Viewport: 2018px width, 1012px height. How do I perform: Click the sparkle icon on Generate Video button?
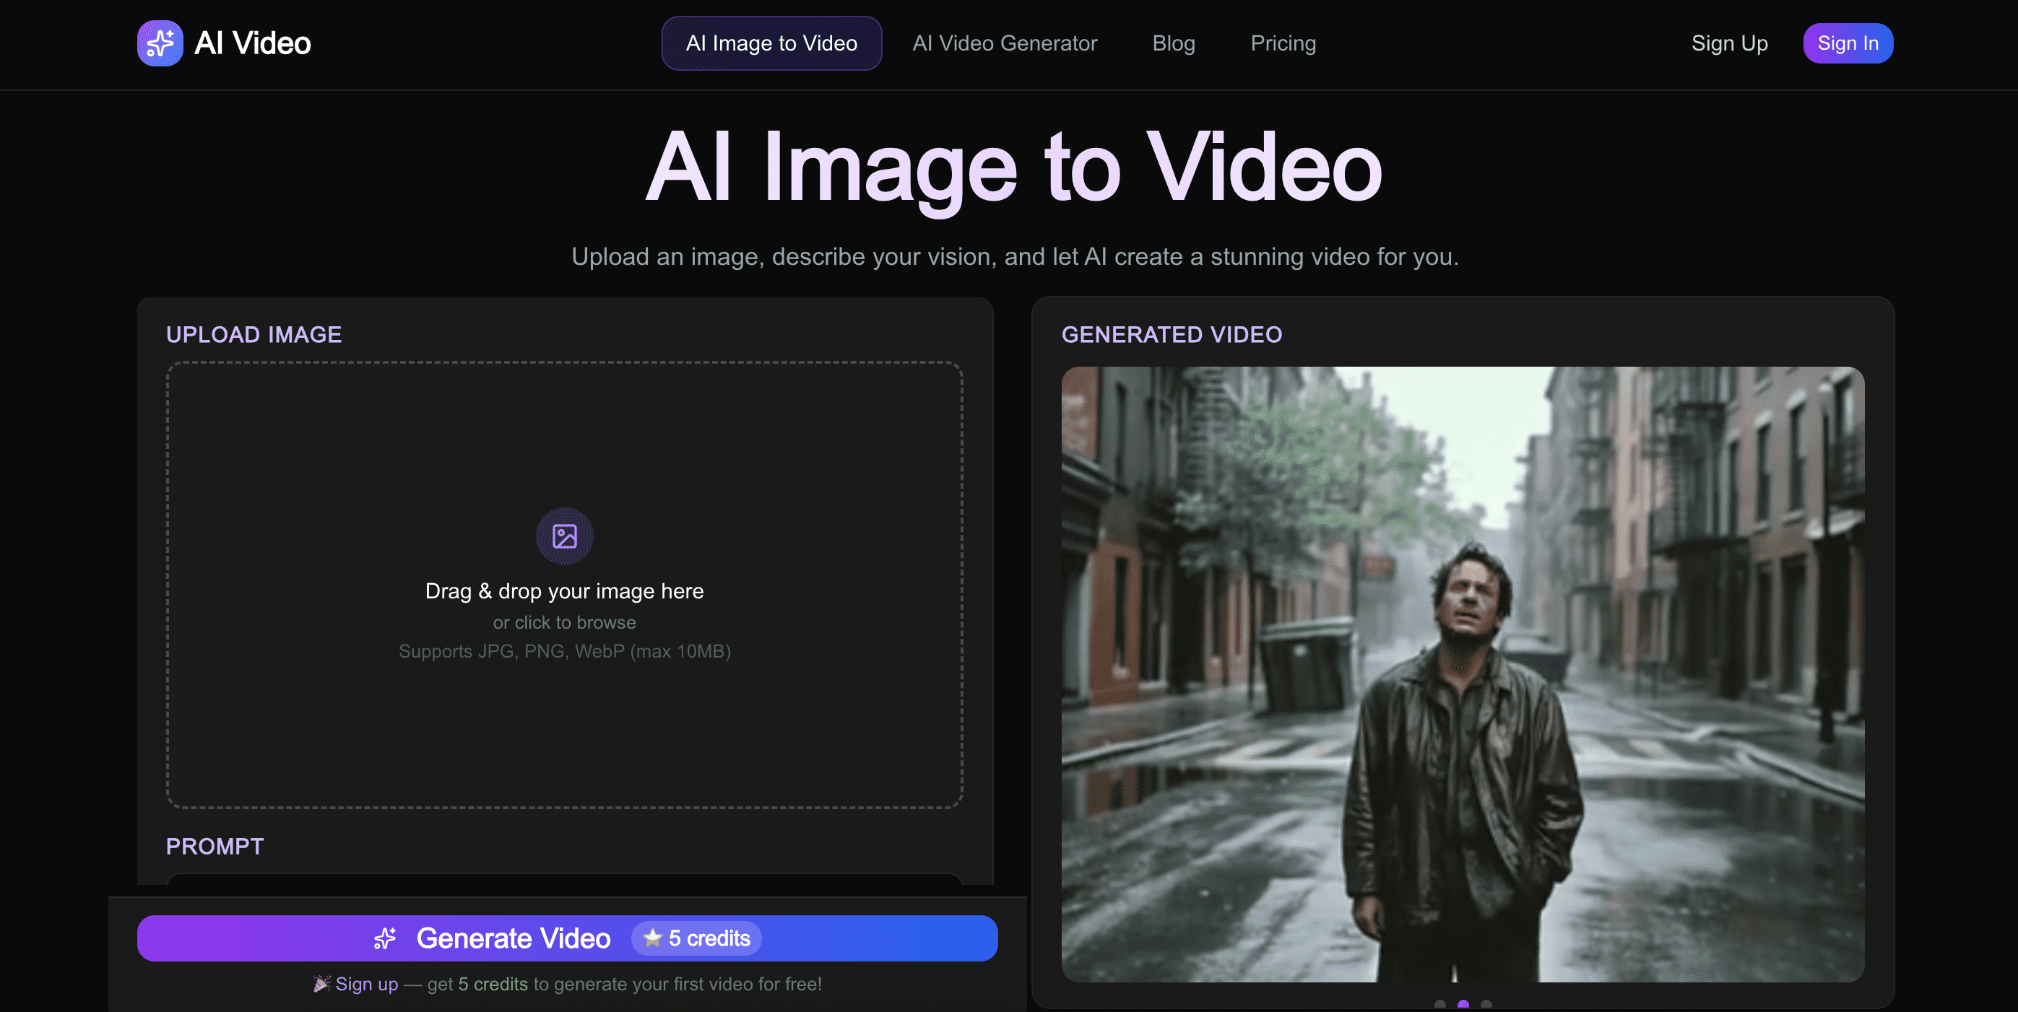[x=386, y=938]
